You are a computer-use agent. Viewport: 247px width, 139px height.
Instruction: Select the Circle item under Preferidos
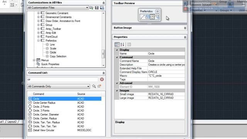[x=53, y=53]
